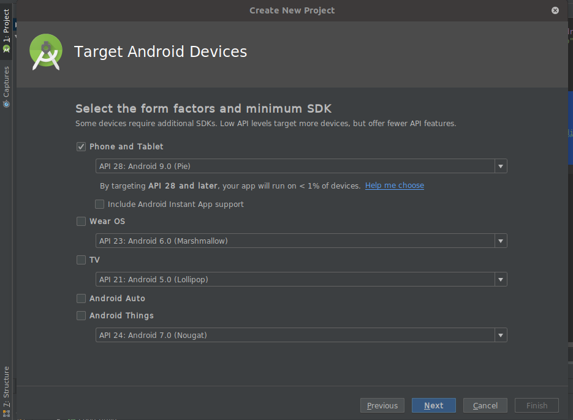Expand the API 24 Nougat dropdown arrow

coord(501,336)
